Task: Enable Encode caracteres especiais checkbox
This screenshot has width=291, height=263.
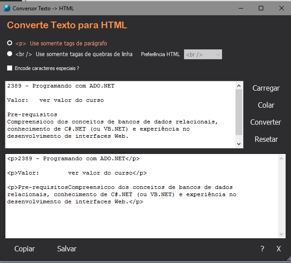Action: pos(10,69)
